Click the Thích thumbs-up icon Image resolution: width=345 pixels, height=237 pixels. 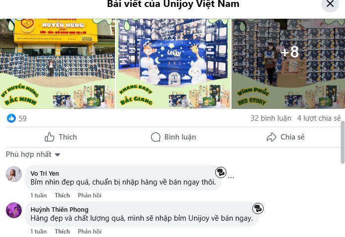pyautogui.click(x=50, y=137)
